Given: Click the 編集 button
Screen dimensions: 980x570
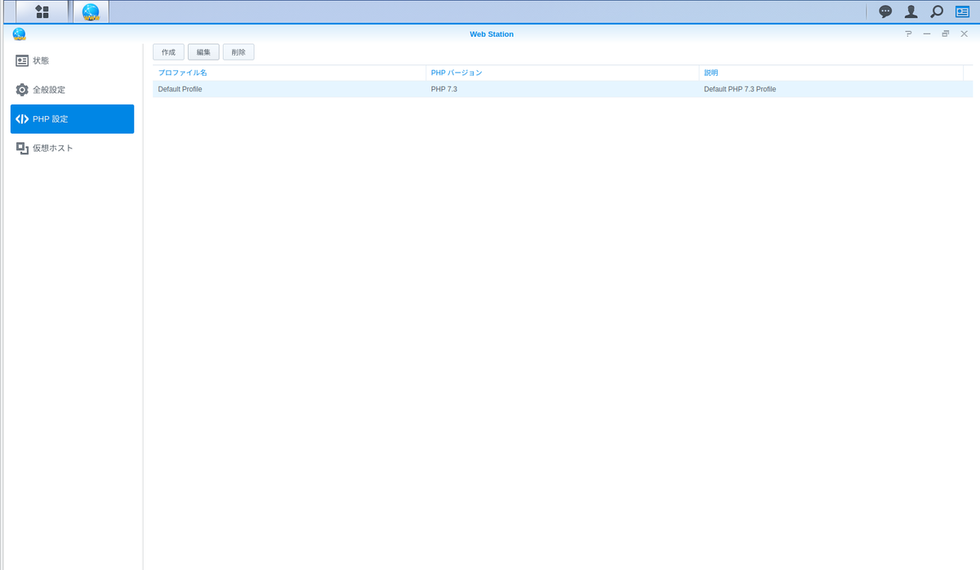Looking at the screenshot, I should click(203, 52).
